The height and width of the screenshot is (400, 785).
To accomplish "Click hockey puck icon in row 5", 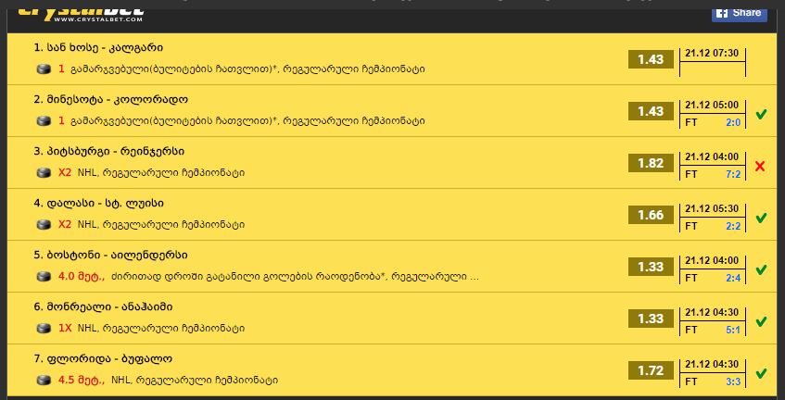I will pos(44,277).
